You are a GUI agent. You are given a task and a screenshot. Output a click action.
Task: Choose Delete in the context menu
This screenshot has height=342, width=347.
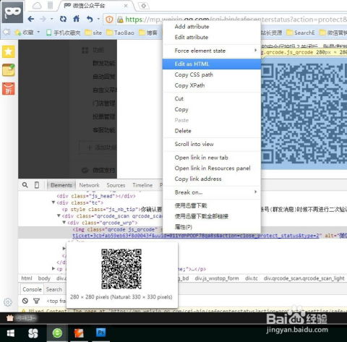(212, 131)
